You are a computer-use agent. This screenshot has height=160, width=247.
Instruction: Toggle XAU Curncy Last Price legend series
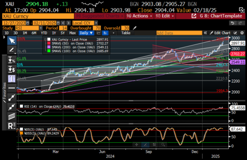(x=49, y=39)
